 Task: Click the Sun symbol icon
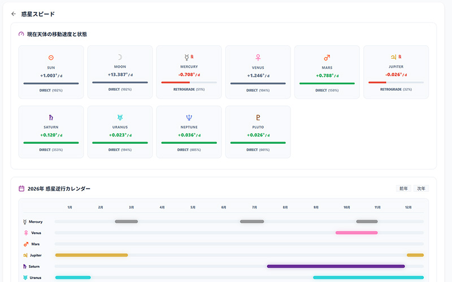pos(51,58)
